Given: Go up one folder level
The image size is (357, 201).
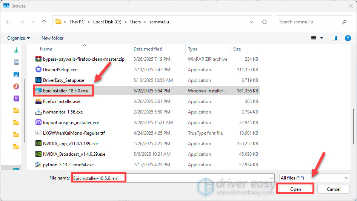Looking at the screenshot, I should (x=44, y=22).
